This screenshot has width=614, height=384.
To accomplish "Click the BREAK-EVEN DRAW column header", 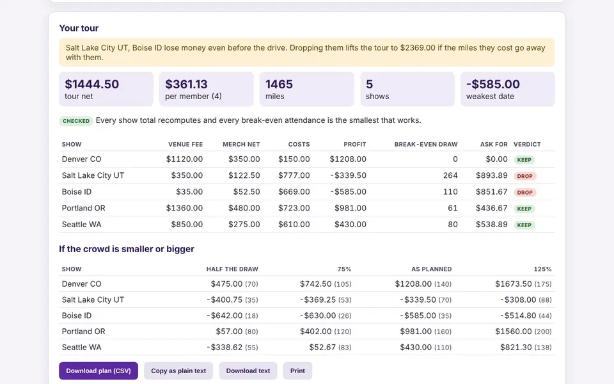I will coord(426,144).
